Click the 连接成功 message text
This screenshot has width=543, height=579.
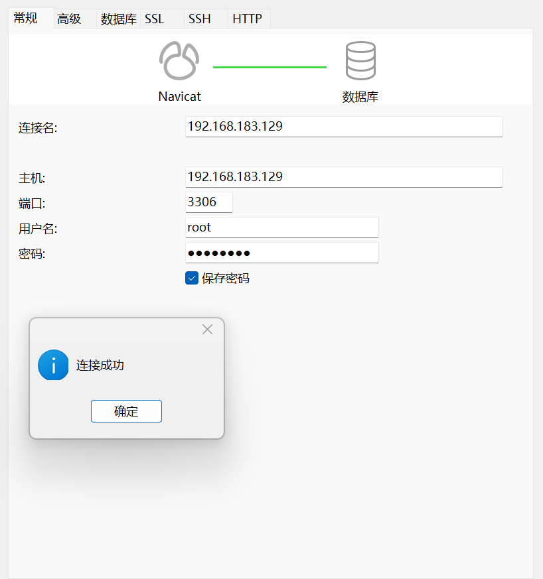tap(100, 365)
